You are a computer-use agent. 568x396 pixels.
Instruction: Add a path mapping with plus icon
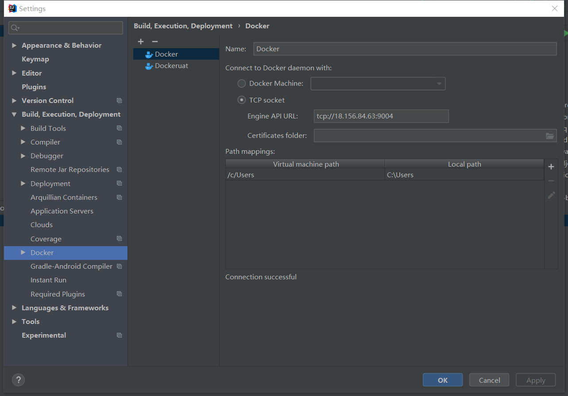551,167
